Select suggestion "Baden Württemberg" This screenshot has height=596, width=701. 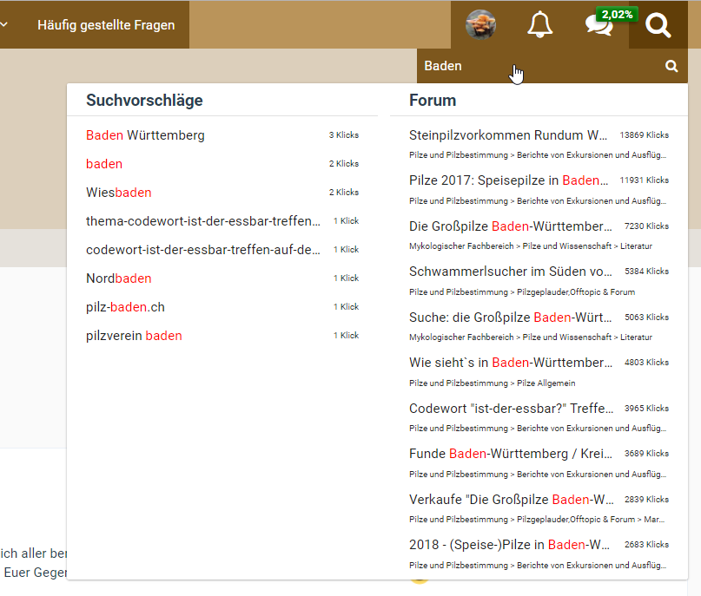pyautogui.click(x=145, y=135)
